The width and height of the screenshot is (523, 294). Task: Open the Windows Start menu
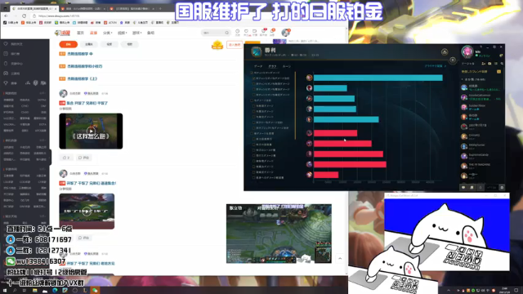(x=5, y=291)
